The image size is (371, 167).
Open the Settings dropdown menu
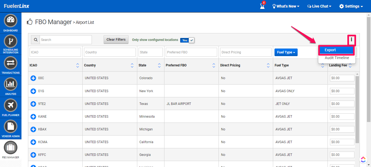click(351, 6)
